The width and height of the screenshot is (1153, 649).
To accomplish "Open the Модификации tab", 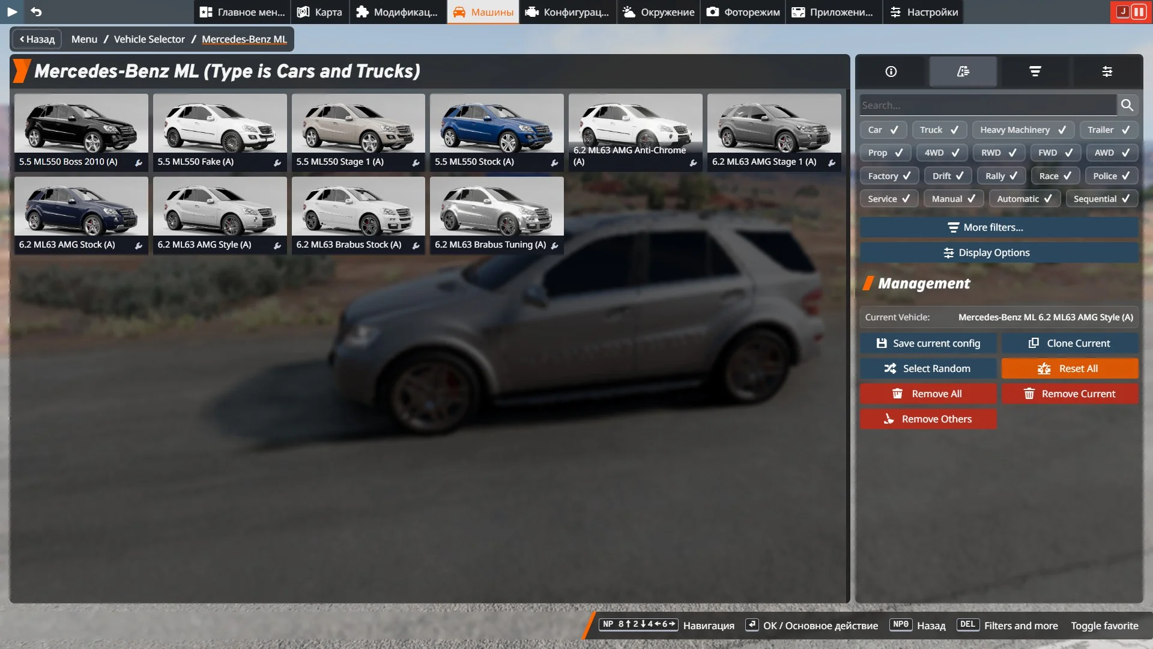I will (x=398, y=12).
